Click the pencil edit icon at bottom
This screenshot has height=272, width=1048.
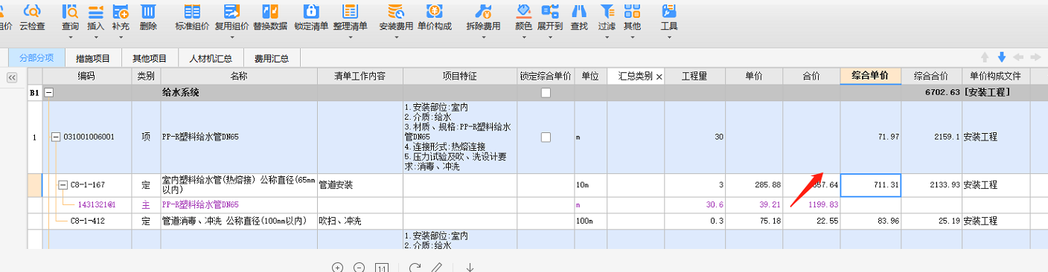click(x=438, y=268)
